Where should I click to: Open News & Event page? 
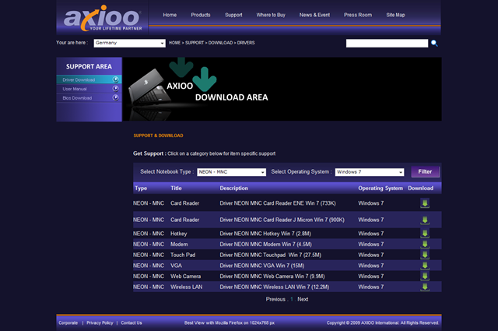pos(314,15)
